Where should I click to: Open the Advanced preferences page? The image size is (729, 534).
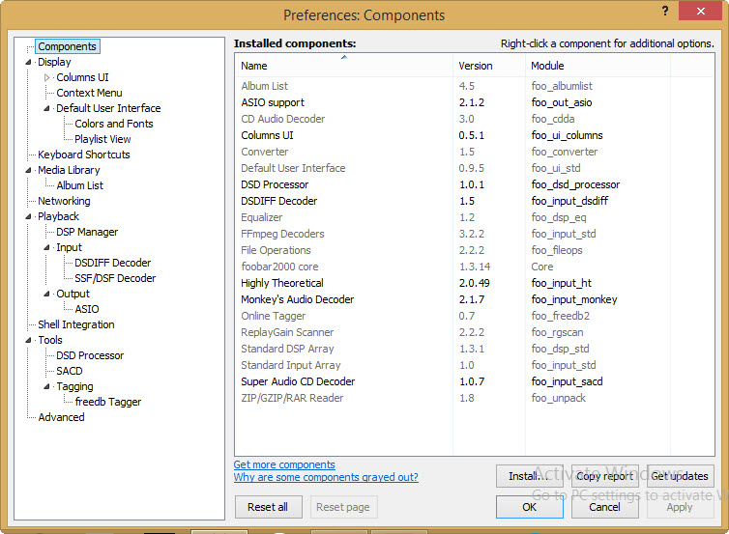[x=61, y=417]
